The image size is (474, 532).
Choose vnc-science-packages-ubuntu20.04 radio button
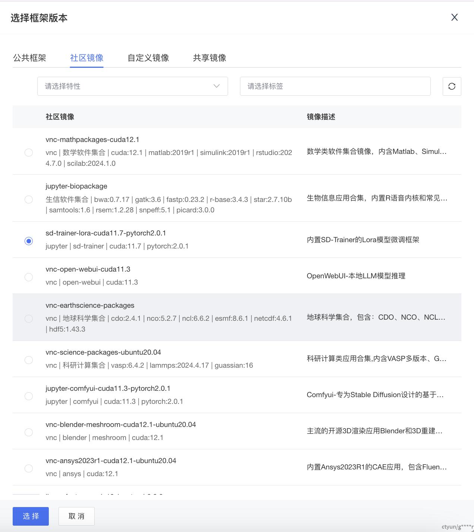pyautogui.click(x=29, y=360)
